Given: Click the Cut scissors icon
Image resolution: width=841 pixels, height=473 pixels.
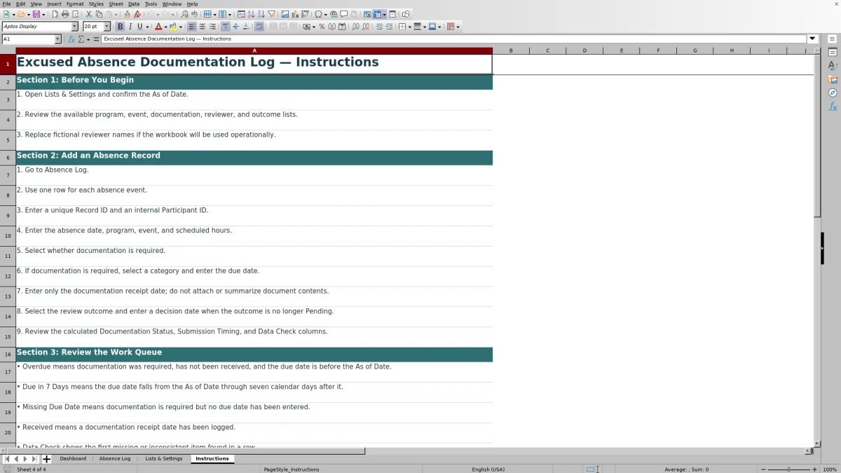Looking at the screenshot, I should coord(88,14).
